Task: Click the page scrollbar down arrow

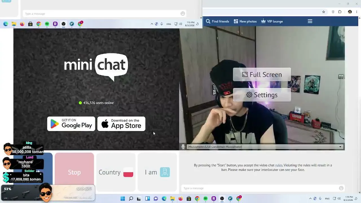Action: coord(359,193)
